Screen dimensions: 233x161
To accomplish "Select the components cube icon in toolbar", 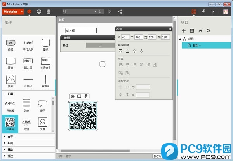I will click(30, 12).
